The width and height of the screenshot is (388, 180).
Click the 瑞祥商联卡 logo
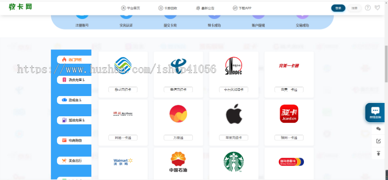(x=291, y=162)
